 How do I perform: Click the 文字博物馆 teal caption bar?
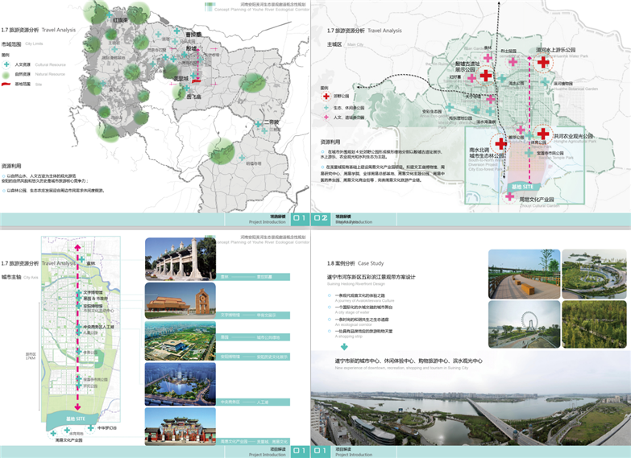[x=255, y=316]
